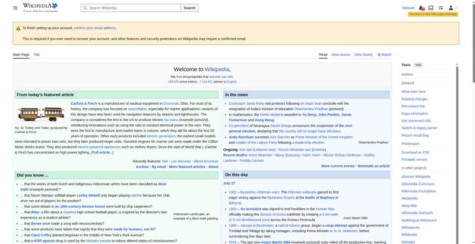Follow the confirm your email address link
This screenshot has height=244, width=475.
coord(95,28)
